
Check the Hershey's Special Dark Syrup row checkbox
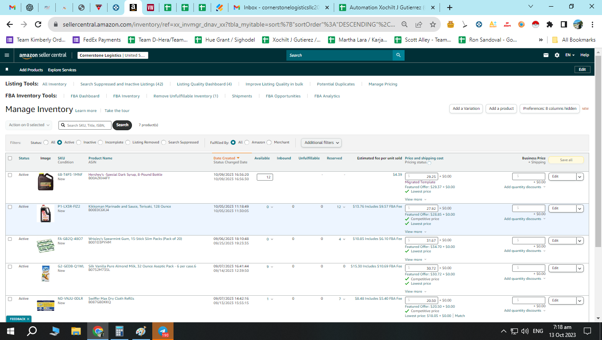click(x=10, y=175)
